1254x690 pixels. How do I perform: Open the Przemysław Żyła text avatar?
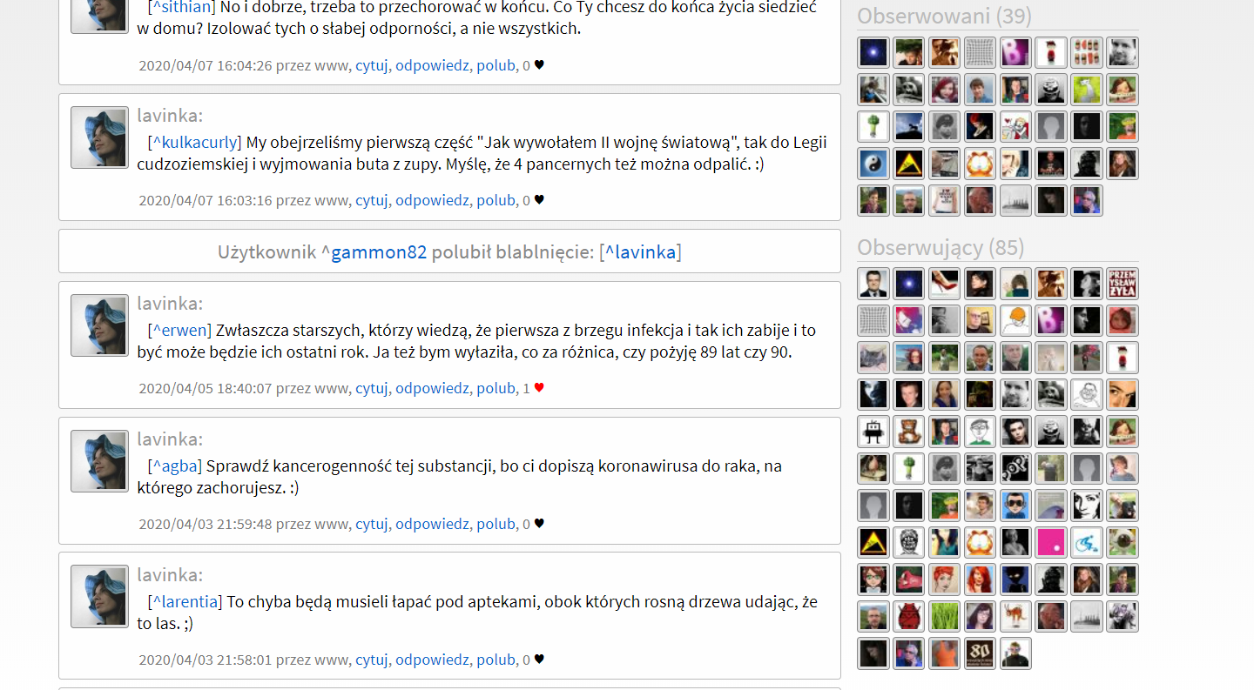pos(1123,284)
